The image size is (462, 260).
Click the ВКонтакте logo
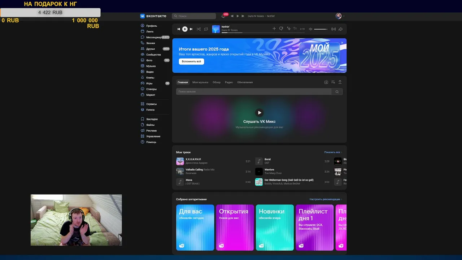click(x=153, y=16)
